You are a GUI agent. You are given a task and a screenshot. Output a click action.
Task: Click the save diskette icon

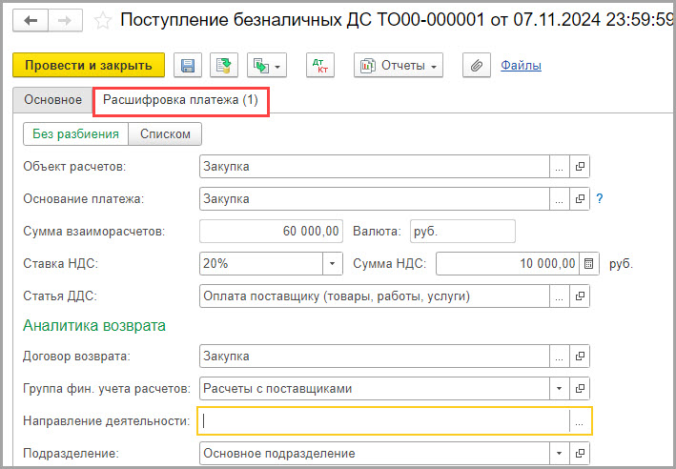188,66
